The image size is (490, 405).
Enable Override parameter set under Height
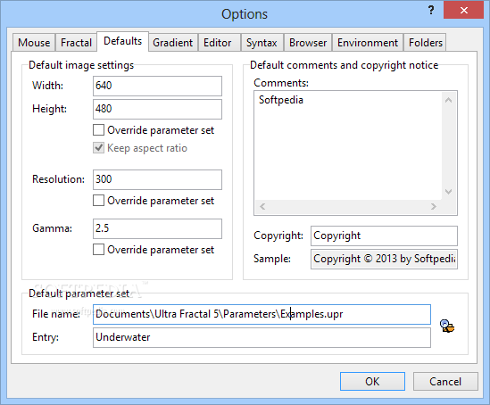[x=99, y=130]
